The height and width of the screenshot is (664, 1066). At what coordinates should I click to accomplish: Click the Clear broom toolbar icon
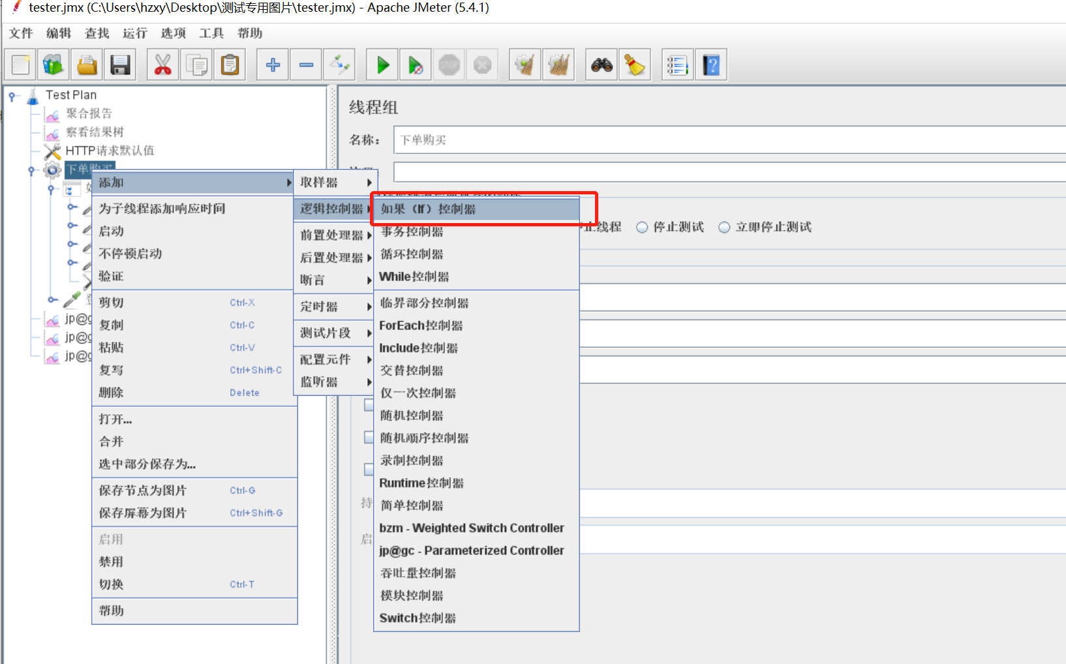point(525,65)
